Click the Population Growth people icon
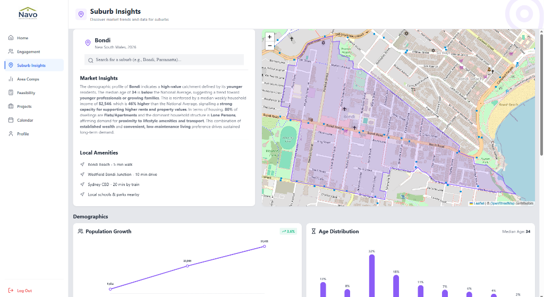Screen dimensions: 544x297 click(81, 231)
